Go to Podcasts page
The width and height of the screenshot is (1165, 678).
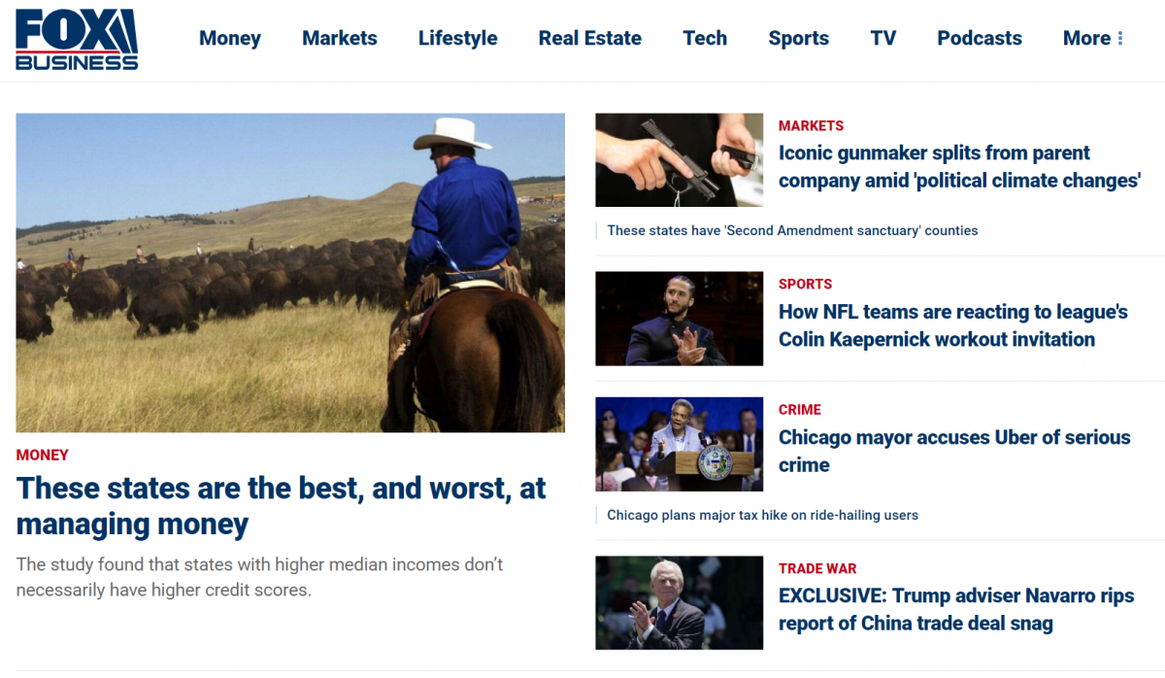click(979, 39)
